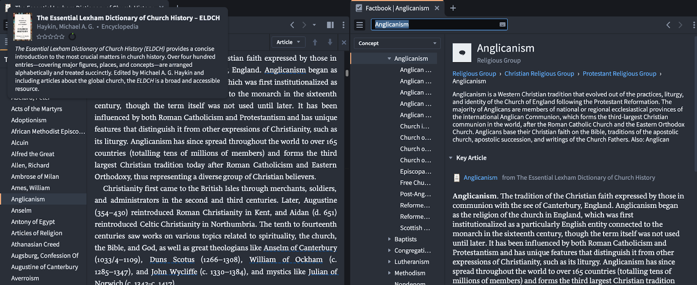Screen dimensions: 697x285
Task: Follow the Anselm of Canterbury article link
Action: 300,248
